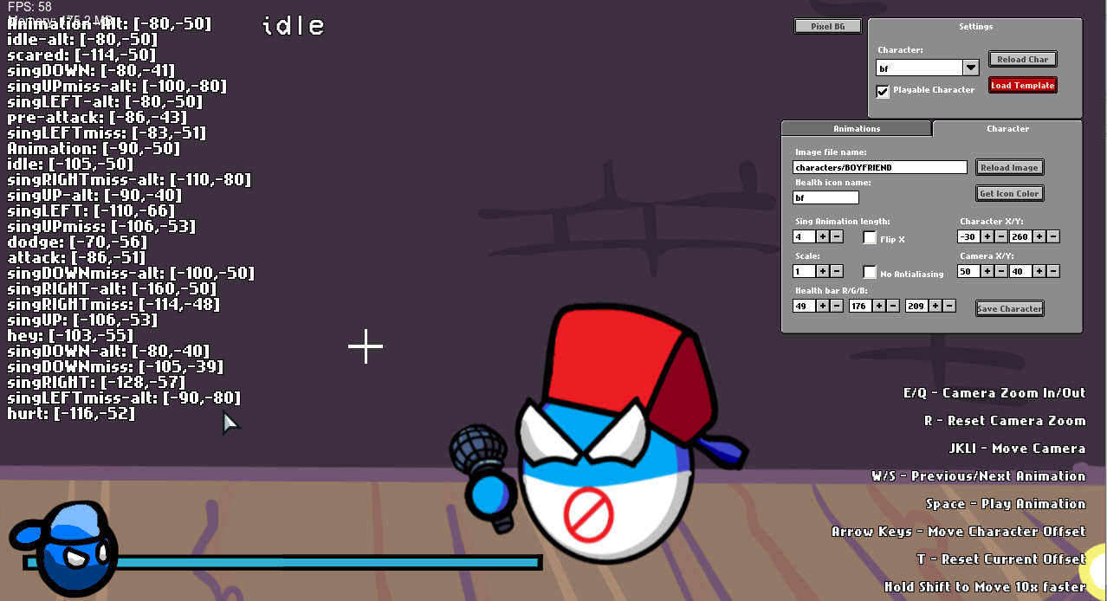Click the Camera X value field
This screenshot has height=601, width=1107.
click(x=968, y=271)
